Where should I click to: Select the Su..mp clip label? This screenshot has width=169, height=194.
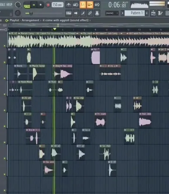tap(80, 98)
